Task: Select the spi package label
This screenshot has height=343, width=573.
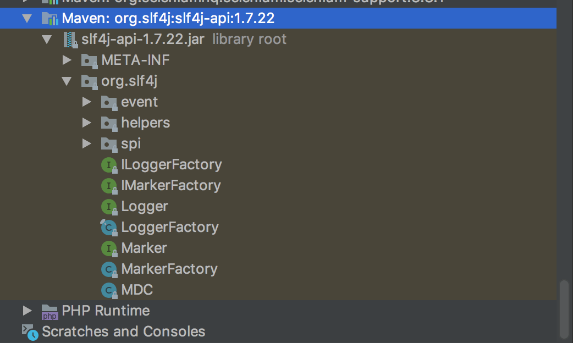Action: pyautogui.click(x=131, y=144)
